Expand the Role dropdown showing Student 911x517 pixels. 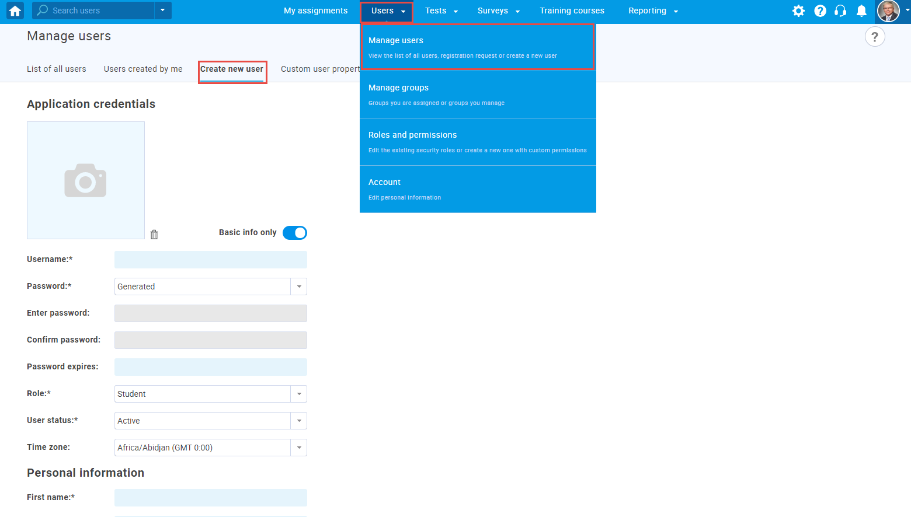click(299, 394)
